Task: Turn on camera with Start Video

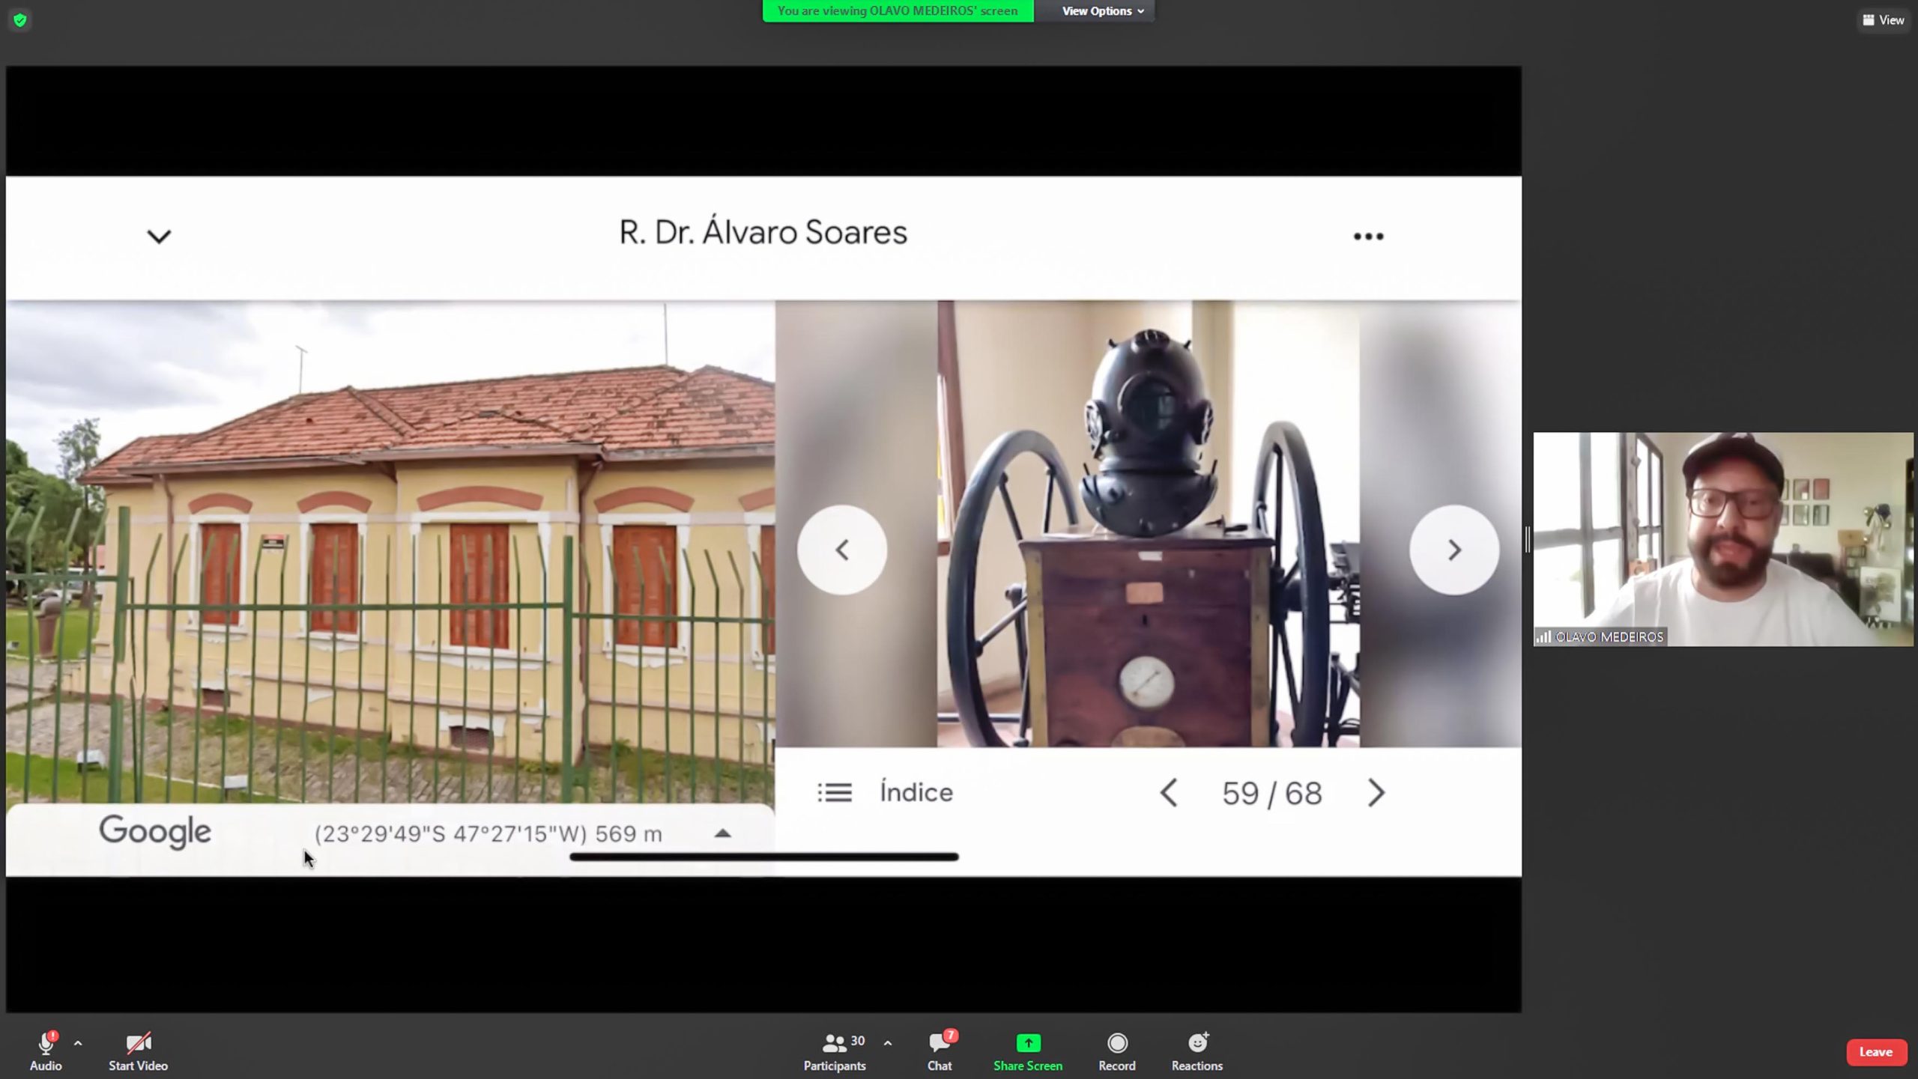Action: tap(138, 1043)
